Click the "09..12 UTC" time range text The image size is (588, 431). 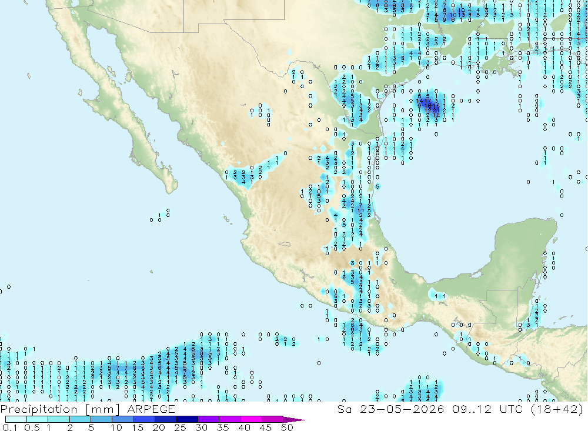tap(487, 409)
